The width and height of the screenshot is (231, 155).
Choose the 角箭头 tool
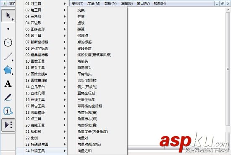click(x=97, y=61)
